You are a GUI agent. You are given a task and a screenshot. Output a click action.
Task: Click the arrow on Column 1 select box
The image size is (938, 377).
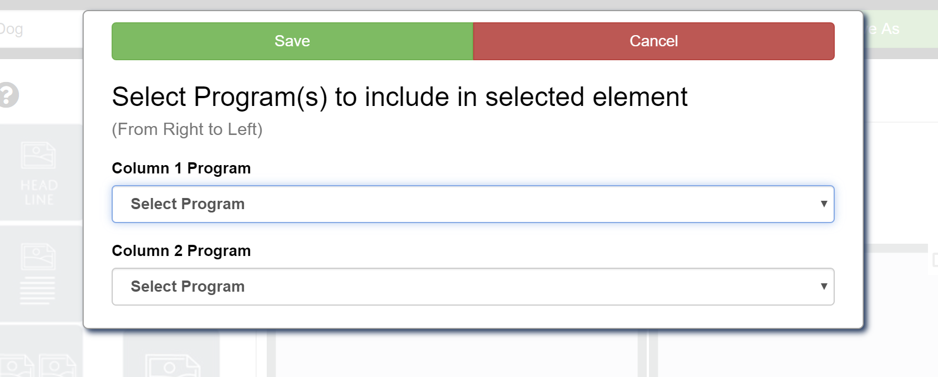[x=824, y=204]
